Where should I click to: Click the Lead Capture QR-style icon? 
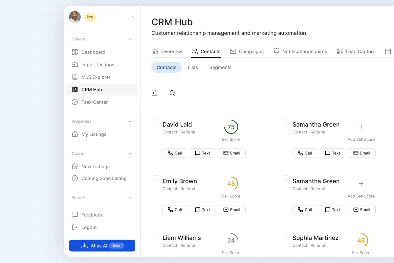(339, 51)
